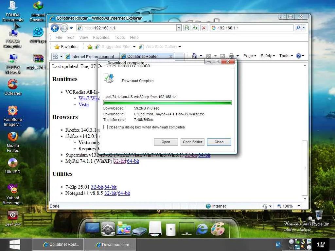Click MyPal 64-bit download link
Viewport: 335px width, 251px height.
(x=133, y=161)
